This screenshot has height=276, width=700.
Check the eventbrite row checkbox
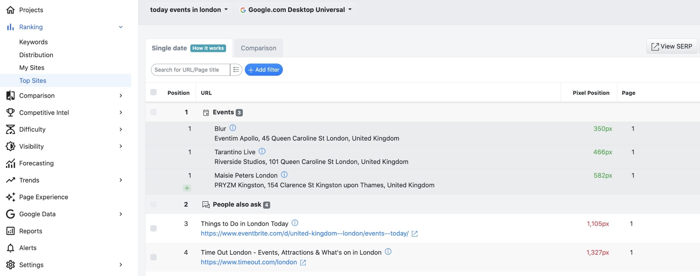coord(153,228)
